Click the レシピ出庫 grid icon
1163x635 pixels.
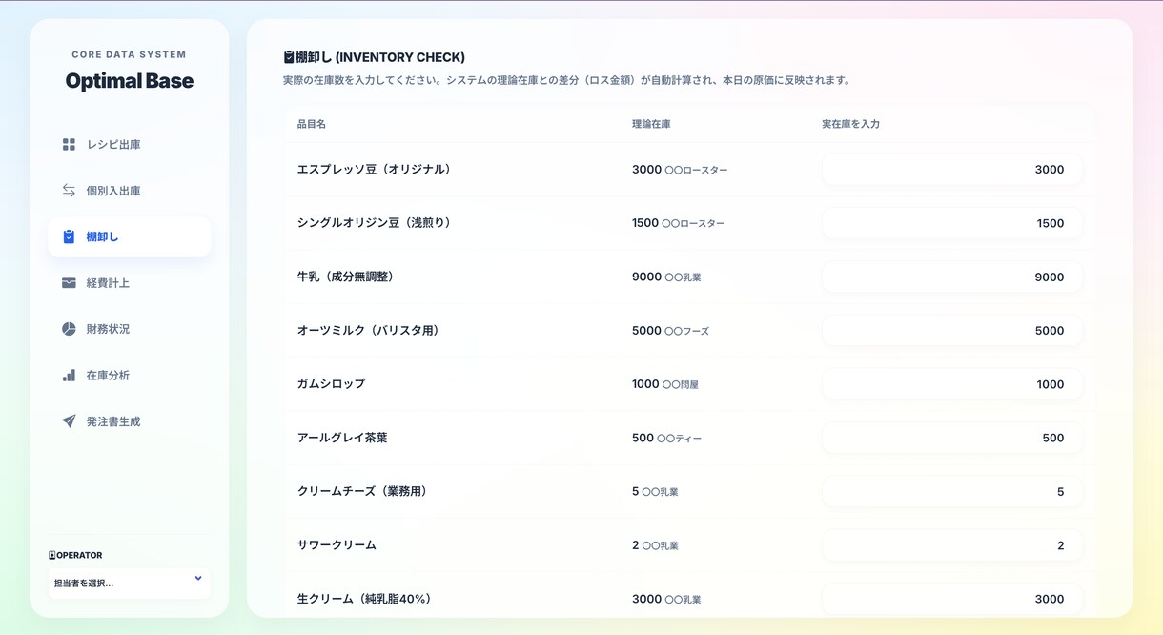point(69,144)
